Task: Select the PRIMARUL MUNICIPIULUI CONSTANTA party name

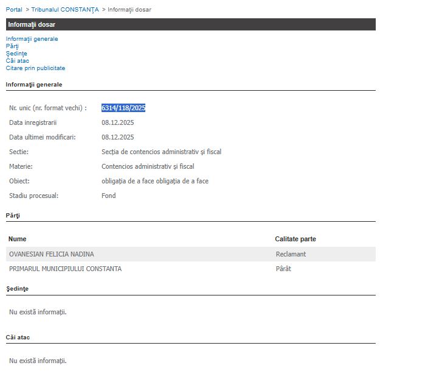Action: coord(65,269)
